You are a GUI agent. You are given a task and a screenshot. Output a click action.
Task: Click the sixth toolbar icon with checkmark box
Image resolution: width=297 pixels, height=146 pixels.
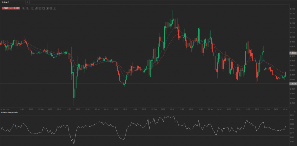pyautogui.click(x=44, y=8)
